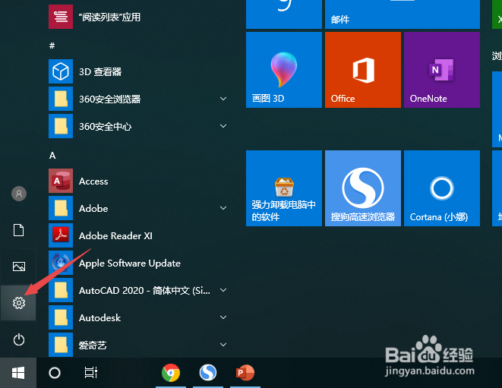Open Apple Software Update icon

pyautogui.click(x=61, y=263)
